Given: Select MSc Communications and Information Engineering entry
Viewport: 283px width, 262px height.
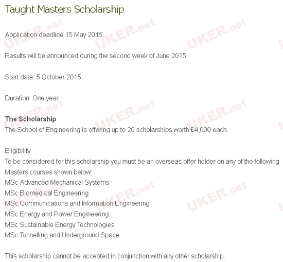Looking at the screenshot, I should (x=77, y=203).
